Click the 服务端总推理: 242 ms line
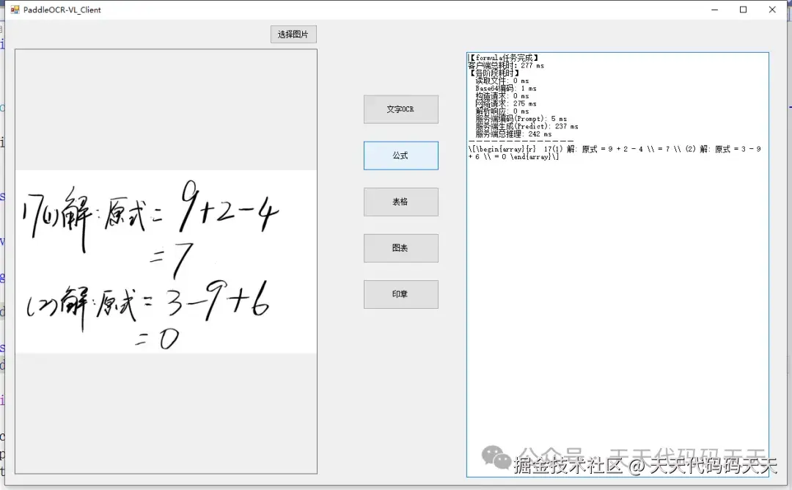This screenshot has height=490, width=792. [x=513, y=134]
